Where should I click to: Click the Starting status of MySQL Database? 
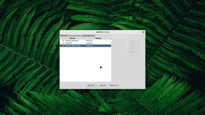[90, 41]
